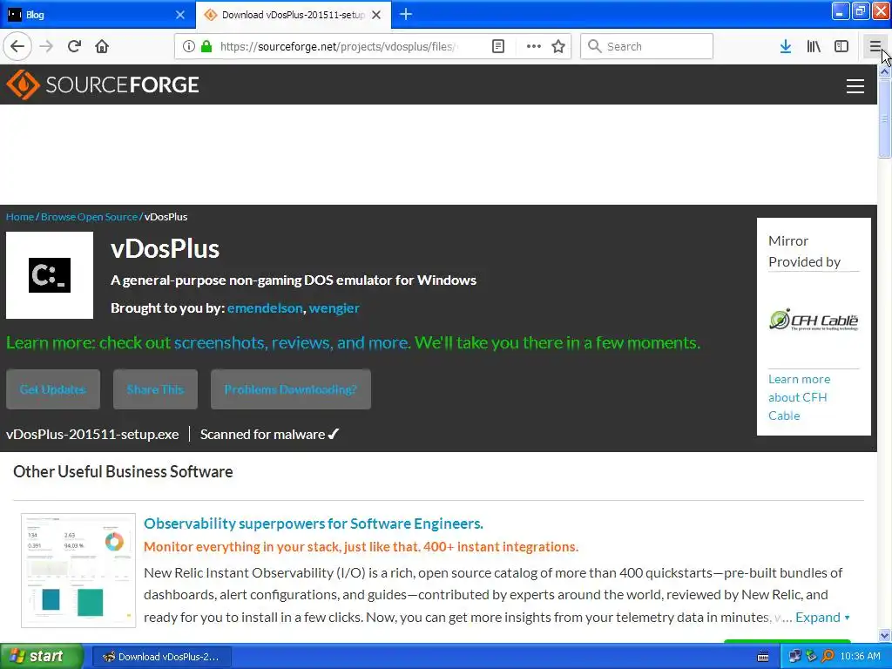The height and width of the screenshot is (669, 892).
Task: Click the CFH Cable mirror logo
Action: point(814,320)
